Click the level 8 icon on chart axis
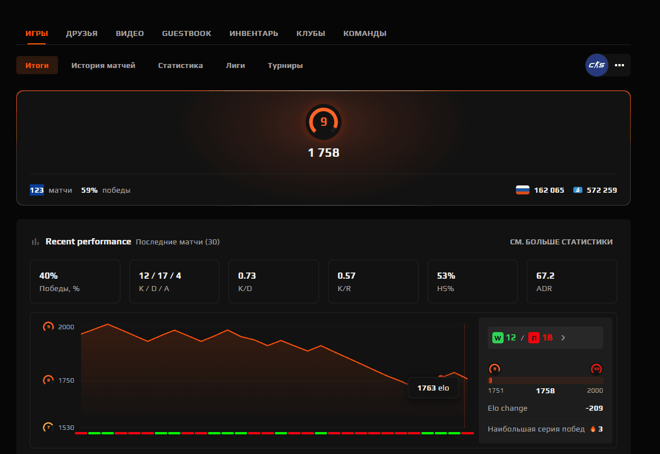Viewport: 660px width, 454px height. [48, 380]
